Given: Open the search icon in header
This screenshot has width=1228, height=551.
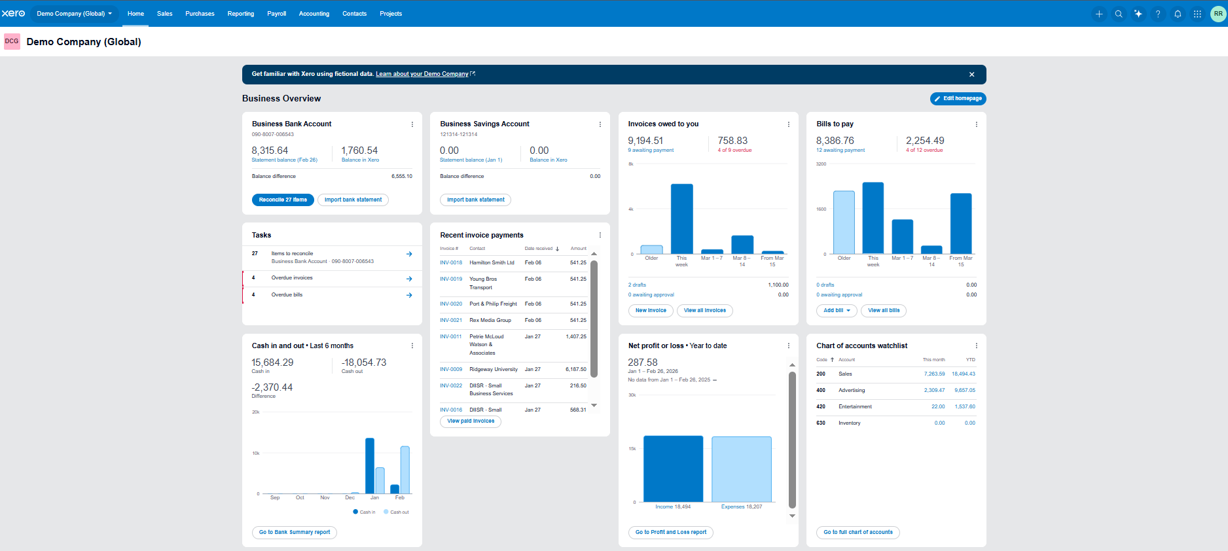Looking at the screenshot, I should point(1119,14).
